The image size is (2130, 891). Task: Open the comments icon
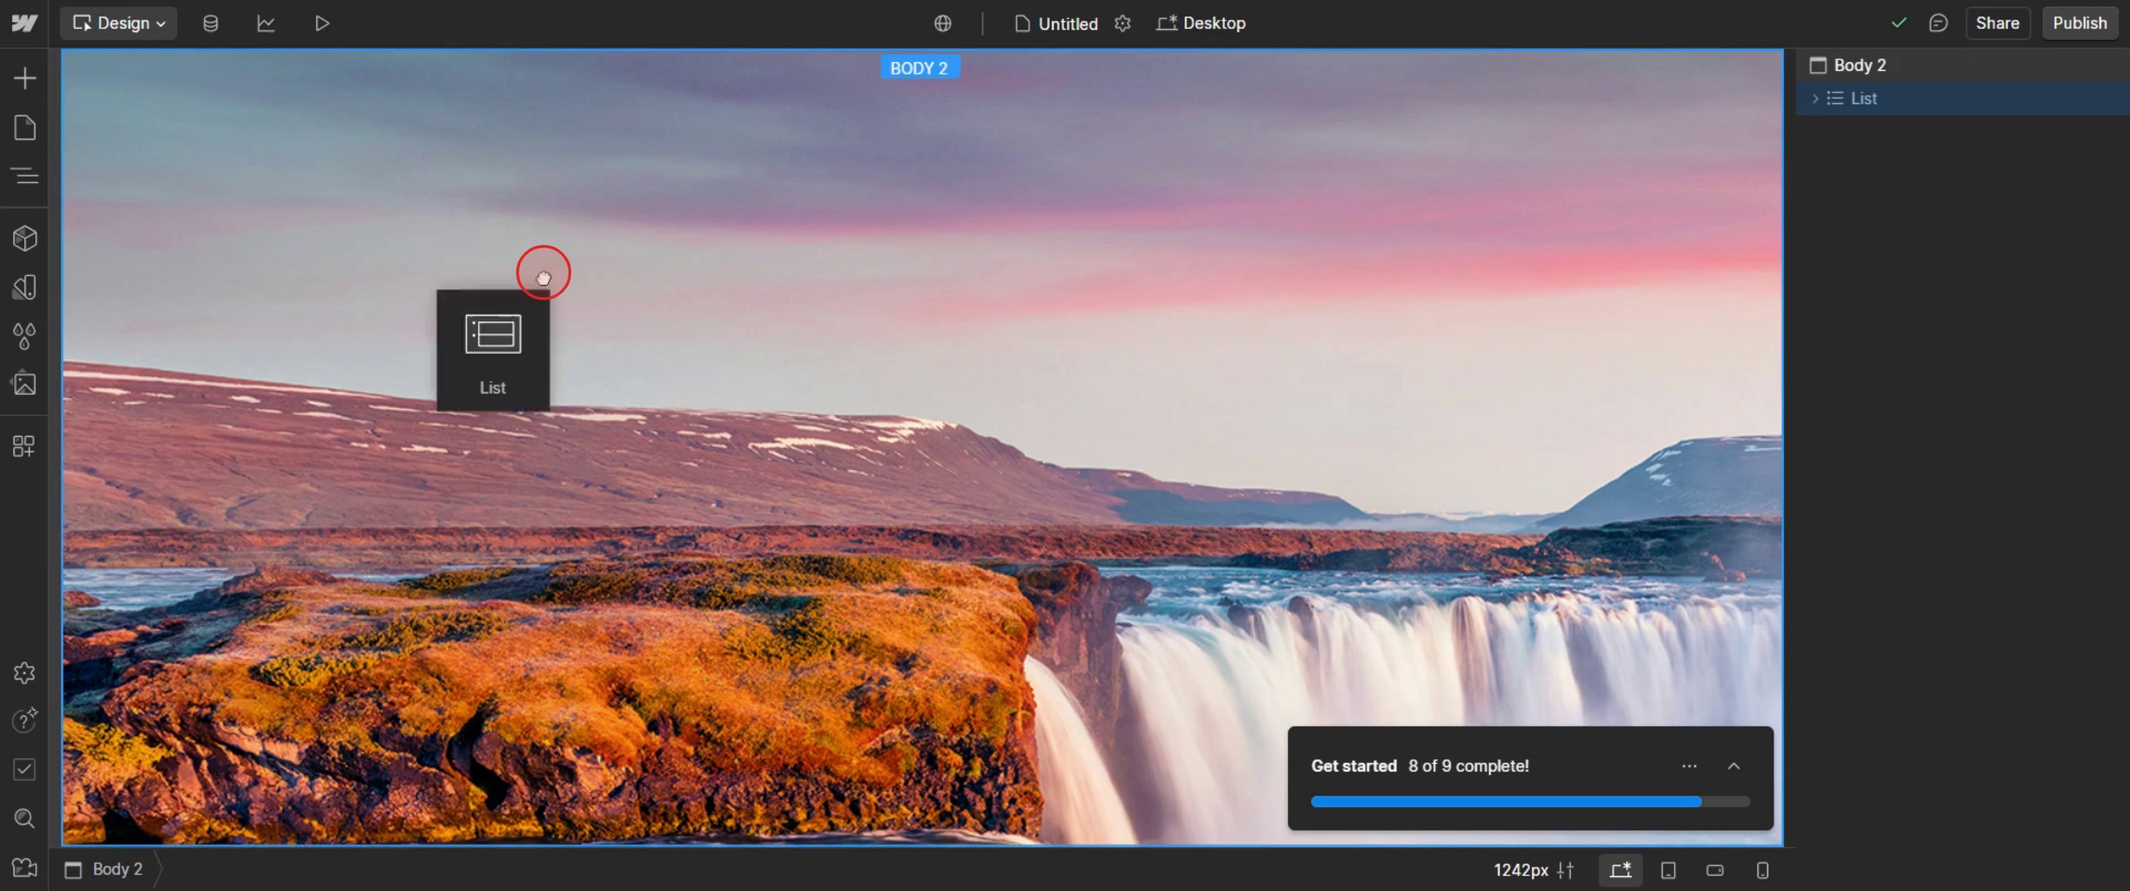point(1937,23)
